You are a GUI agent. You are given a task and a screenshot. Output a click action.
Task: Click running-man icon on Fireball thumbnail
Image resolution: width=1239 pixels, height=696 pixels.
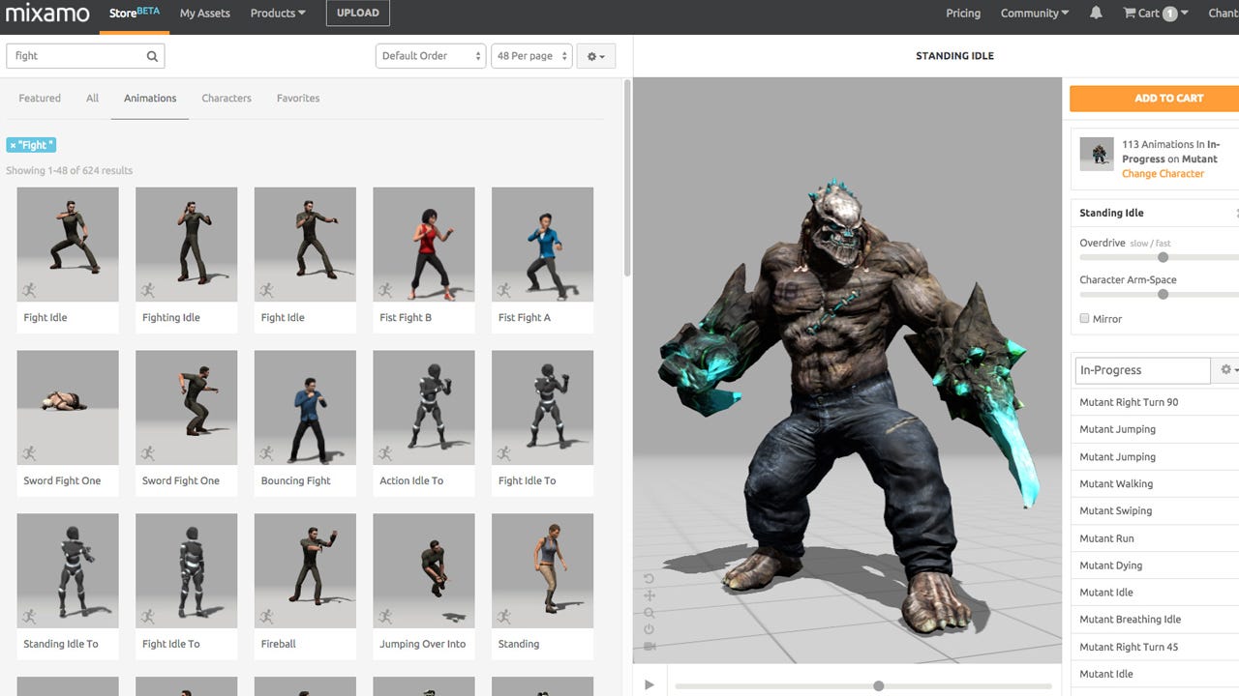266,617
